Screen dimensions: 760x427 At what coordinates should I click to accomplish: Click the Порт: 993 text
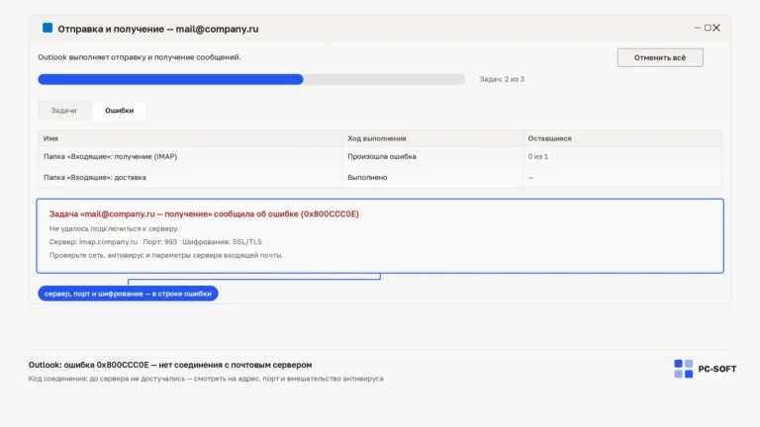pyautogui.click(x=160, y=241)
